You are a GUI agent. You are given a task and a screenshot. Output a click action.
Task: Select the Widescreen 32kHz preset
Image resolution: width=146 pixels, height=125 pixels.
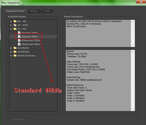(31, 40)
